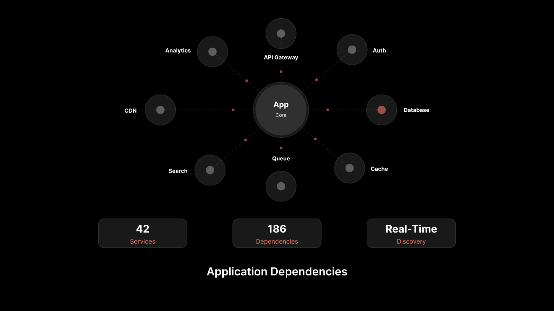This screenshot has height=311, width=554.
Task: Click the Cache text label
Action: point(379,169)
